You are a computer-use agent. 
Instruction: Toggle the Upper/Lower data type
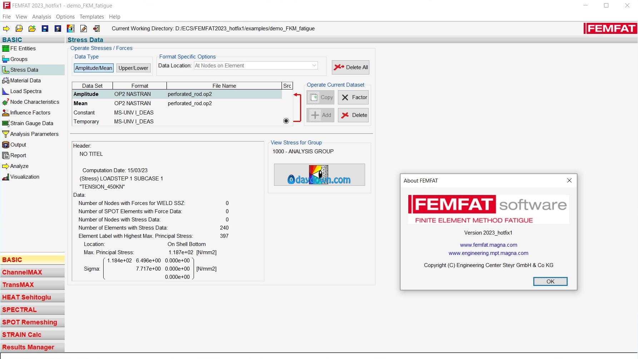134,68
